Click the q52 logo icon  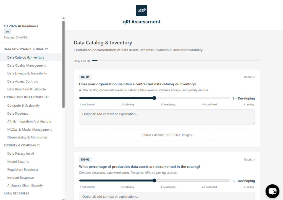click(x=141, y=10)
